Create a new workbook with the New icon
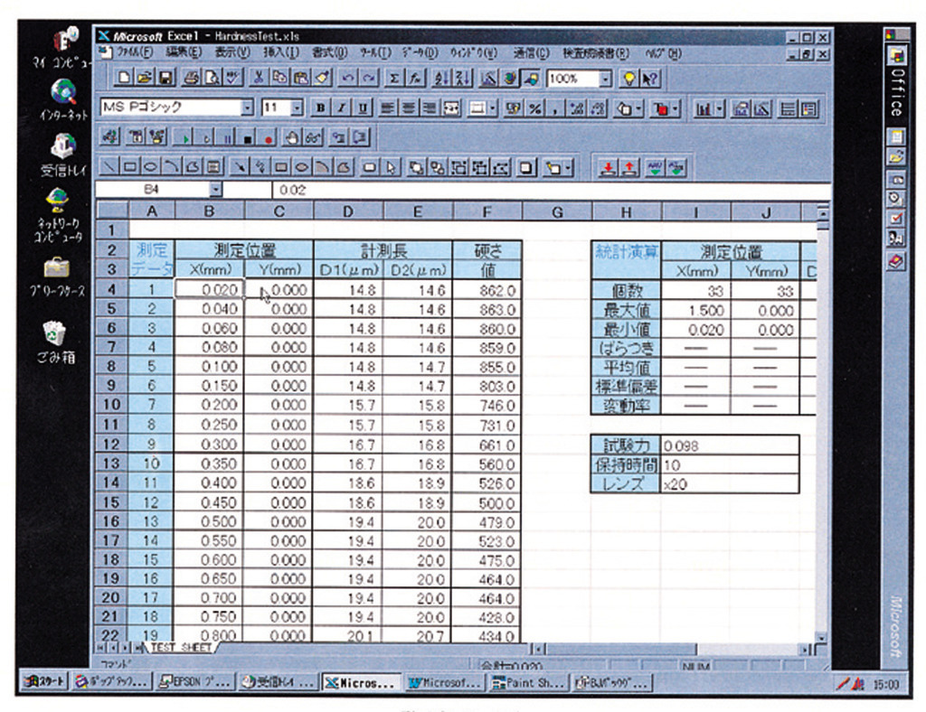Screen dimensions: 926x712 [x=124, y=78]
